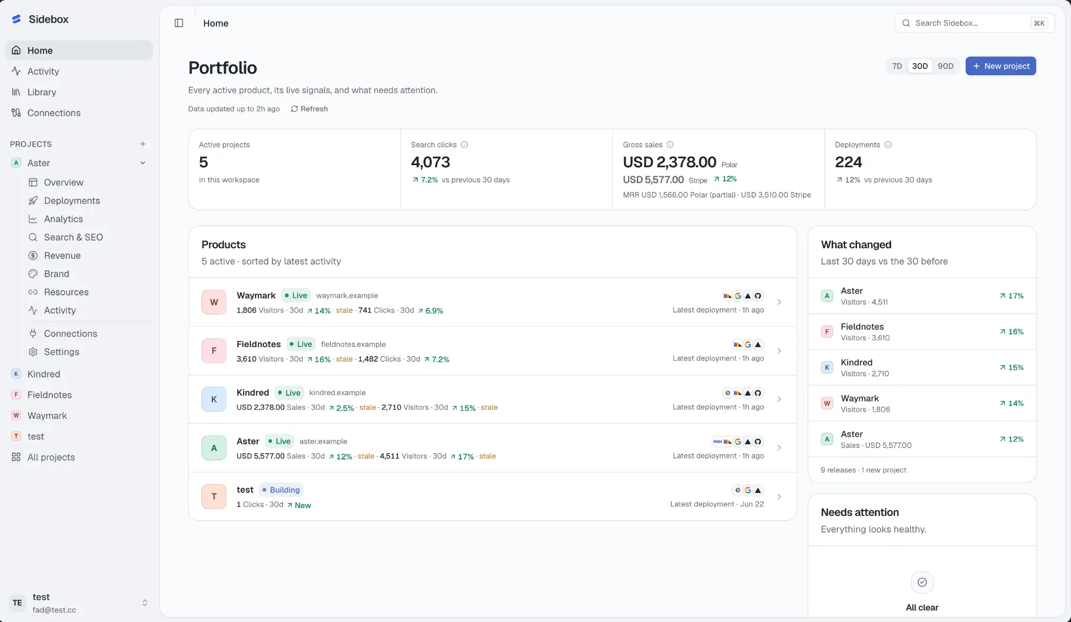The height and width of the screenshot is (622, 1071).
Task: Open top-level Connections in sidebar
Action: pyautogui.click(x=79, y=113)
